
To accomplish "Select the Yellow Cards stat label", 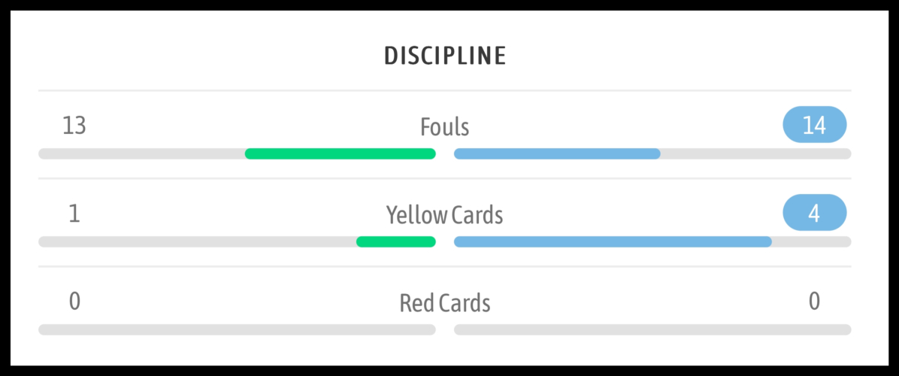I will coord(445,215).
